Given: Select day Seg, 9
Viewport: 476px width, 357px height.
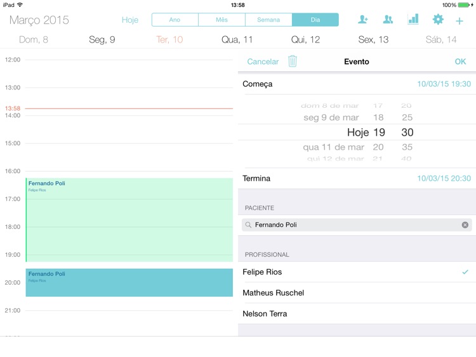Looking at the screenshot, I should [x=102, y=40].
